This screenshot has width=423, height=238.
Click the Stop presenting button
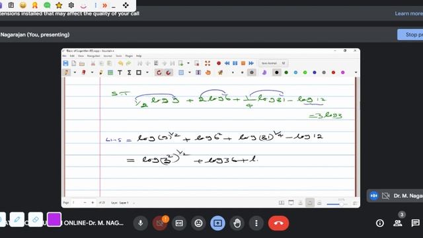click(x=410, y=34)
